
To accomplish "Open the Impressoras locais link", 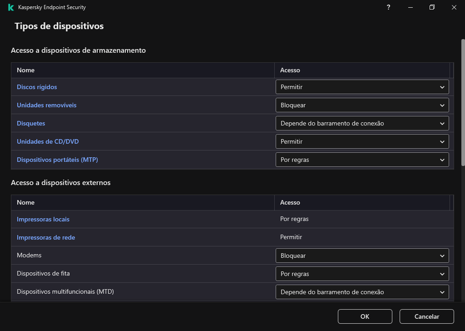I will [43, 219].
